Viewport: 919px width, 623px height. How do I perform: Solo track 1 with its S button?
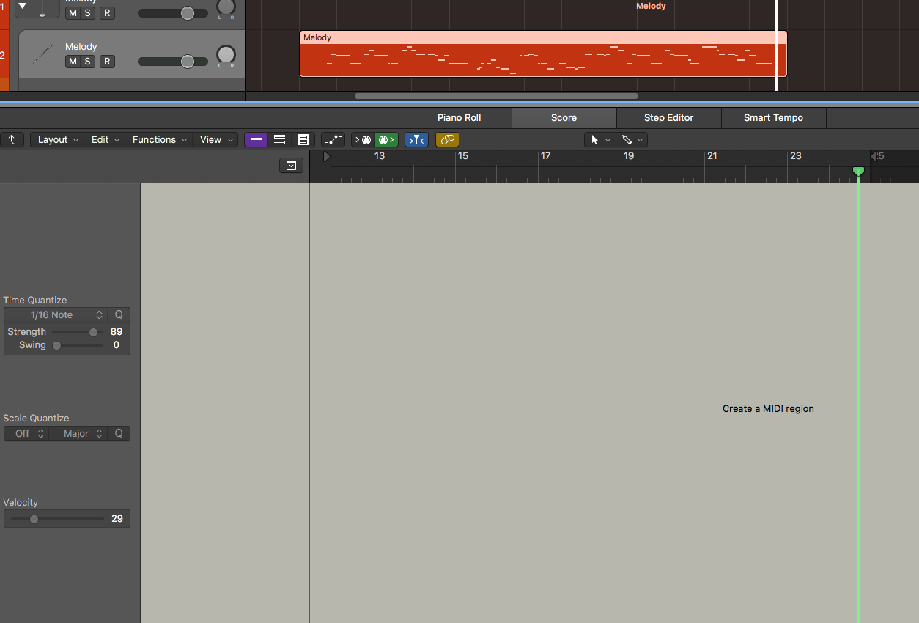[x=87, y=13]
